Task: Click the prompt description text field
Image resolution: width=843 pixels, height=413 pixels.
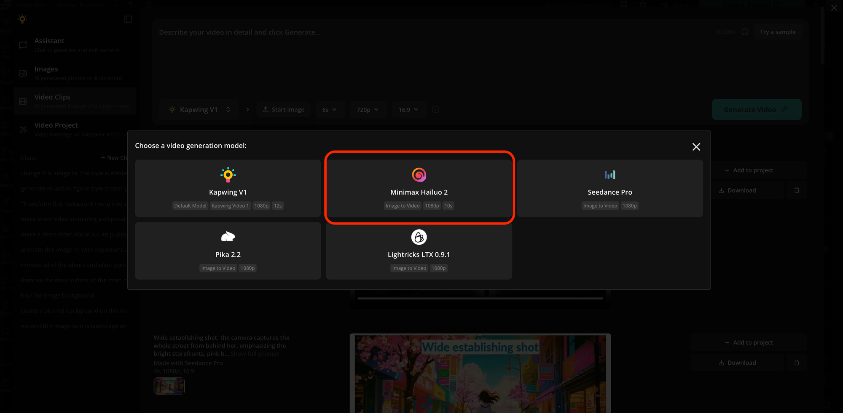Action: point(421,59)
